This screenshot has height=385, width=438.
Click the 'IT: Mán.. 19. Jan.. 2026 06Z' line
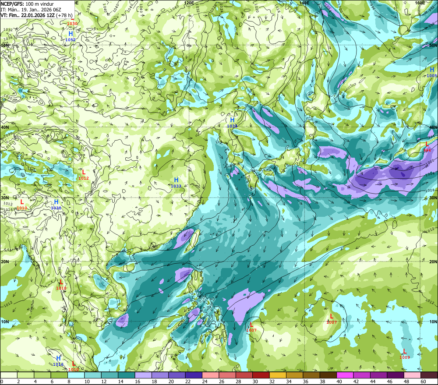pyautogui.click(x=31, y=10)
